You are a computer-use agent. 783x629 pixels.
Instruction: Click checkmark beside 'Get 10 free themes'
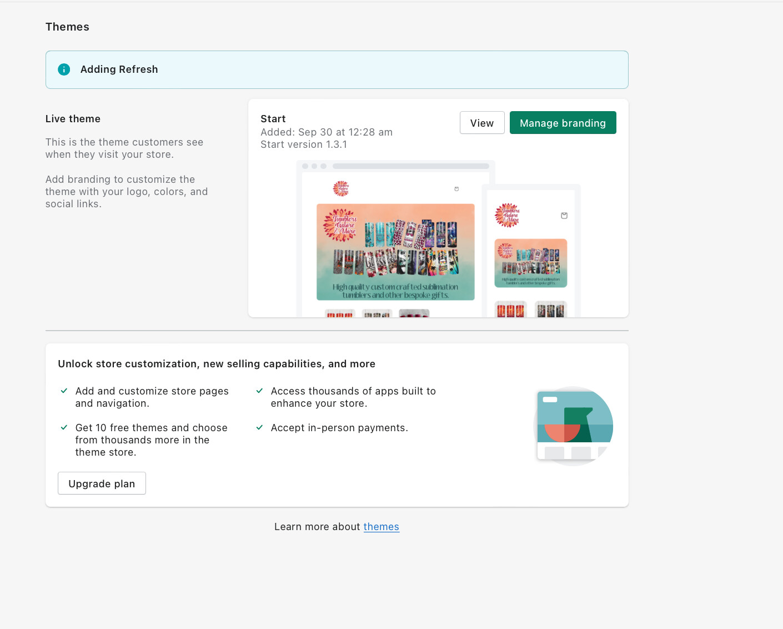coord(64,428)
